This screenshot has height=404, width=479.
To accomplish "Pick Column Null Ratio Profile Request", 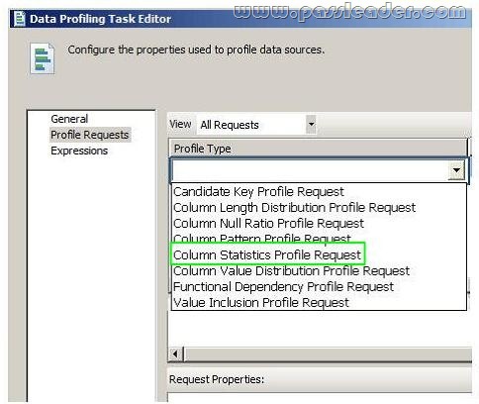I will tap(268, 224).
